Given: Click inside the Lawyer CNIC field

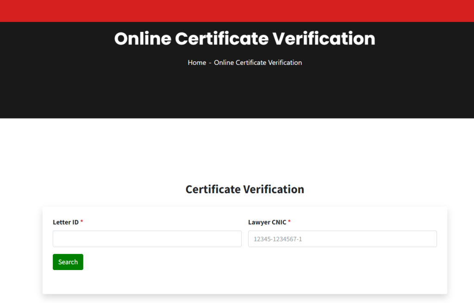Looking at the screenshot, I should (x=343, y=239).
